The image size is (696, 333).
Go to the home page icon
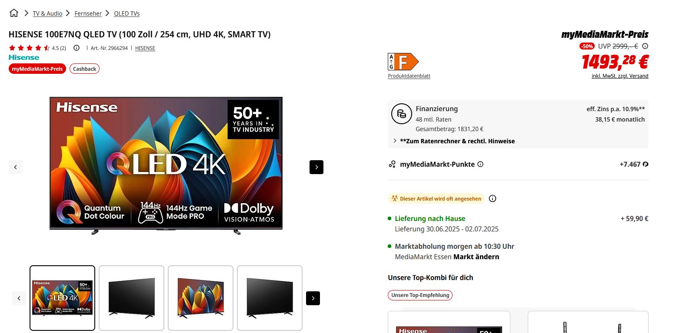(14, 13)
